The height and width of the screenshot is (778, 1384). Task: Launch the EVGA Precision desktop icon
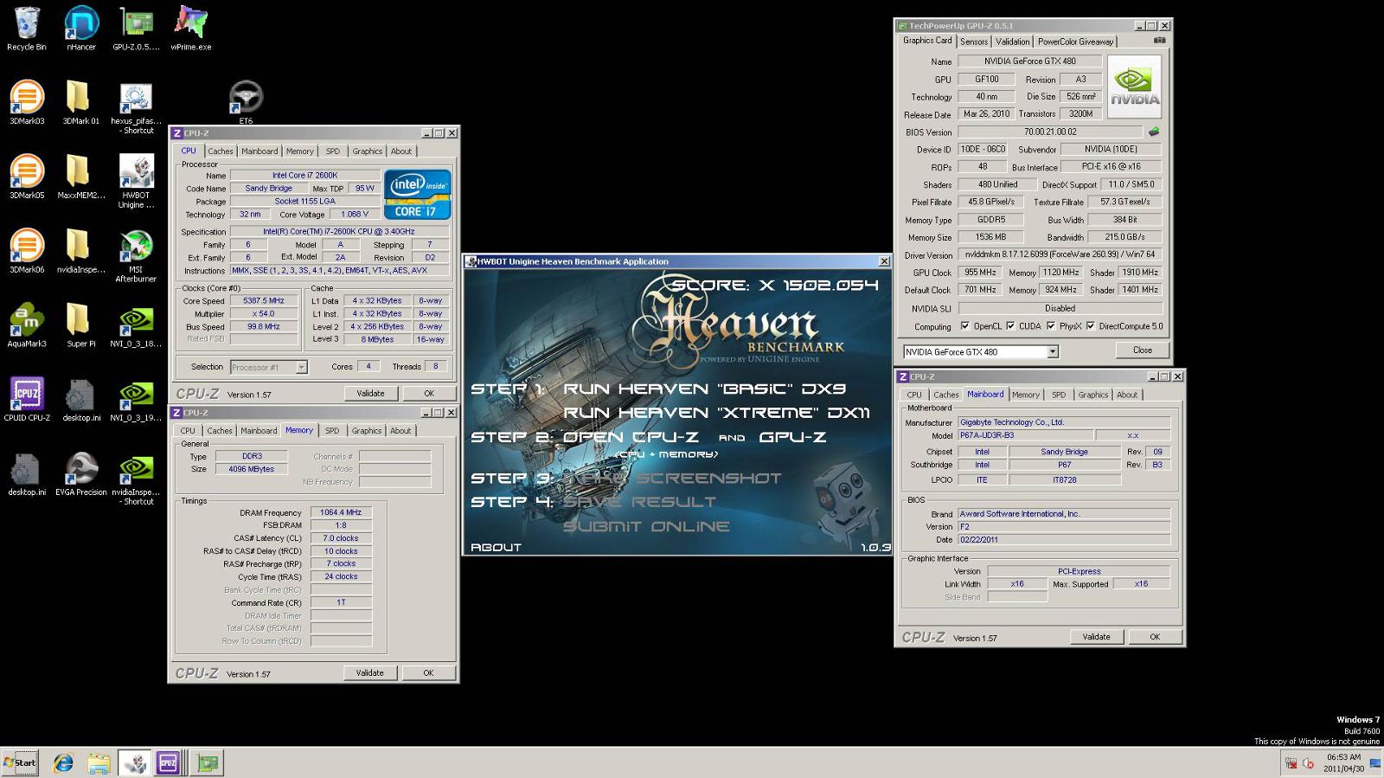tap(81, 474)
